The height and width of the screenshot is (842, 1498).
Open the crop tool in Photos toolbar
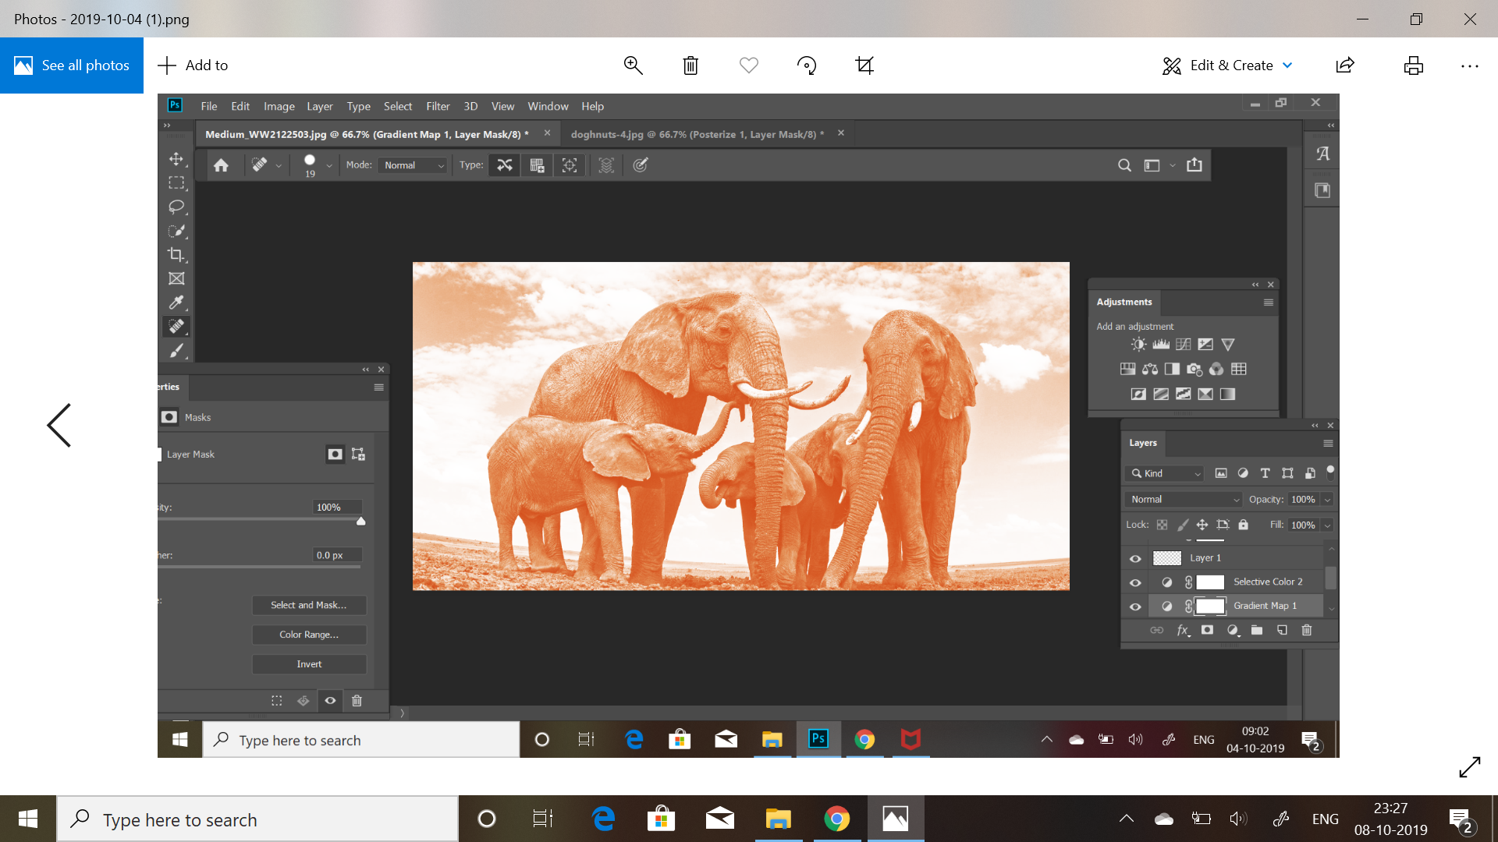click(864, 65)
